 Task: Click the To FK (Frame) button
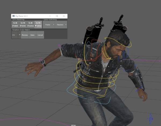(x=23, y=24)
